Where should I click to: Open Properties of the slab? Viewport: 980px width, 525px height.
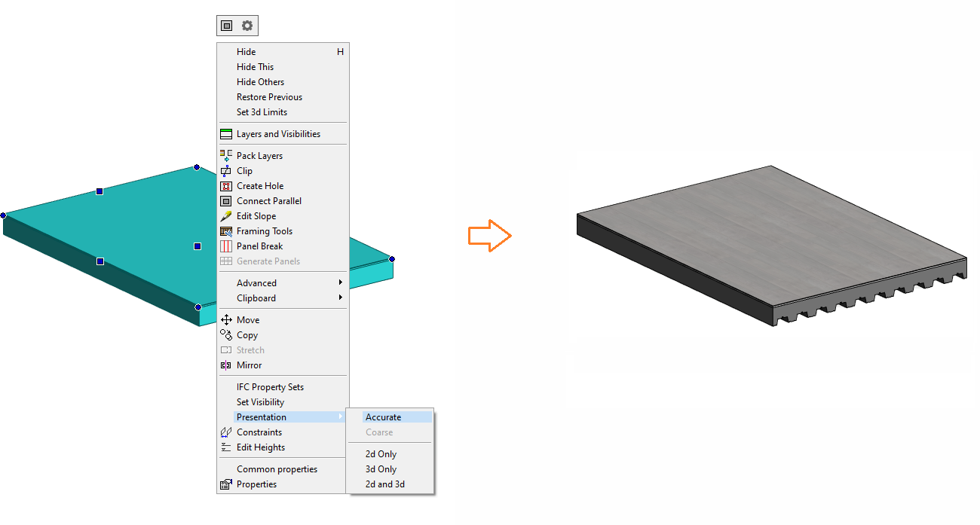[x=256, y=484]
